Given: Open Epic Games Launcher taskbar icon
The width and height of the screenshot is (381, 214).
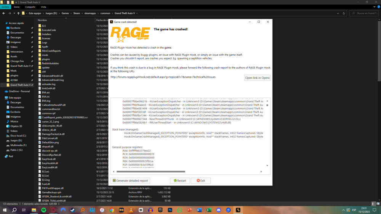Looking at the screenshot, I should coord(160,210).
